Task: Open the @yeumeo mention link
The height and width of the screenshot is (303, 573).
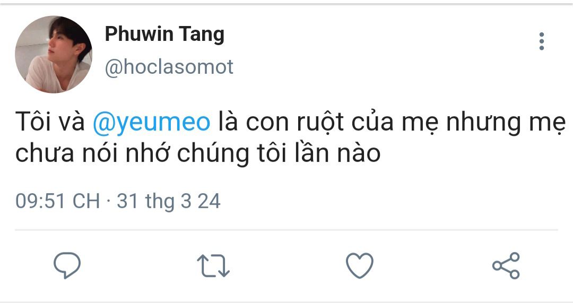Action: pos(151,122)
